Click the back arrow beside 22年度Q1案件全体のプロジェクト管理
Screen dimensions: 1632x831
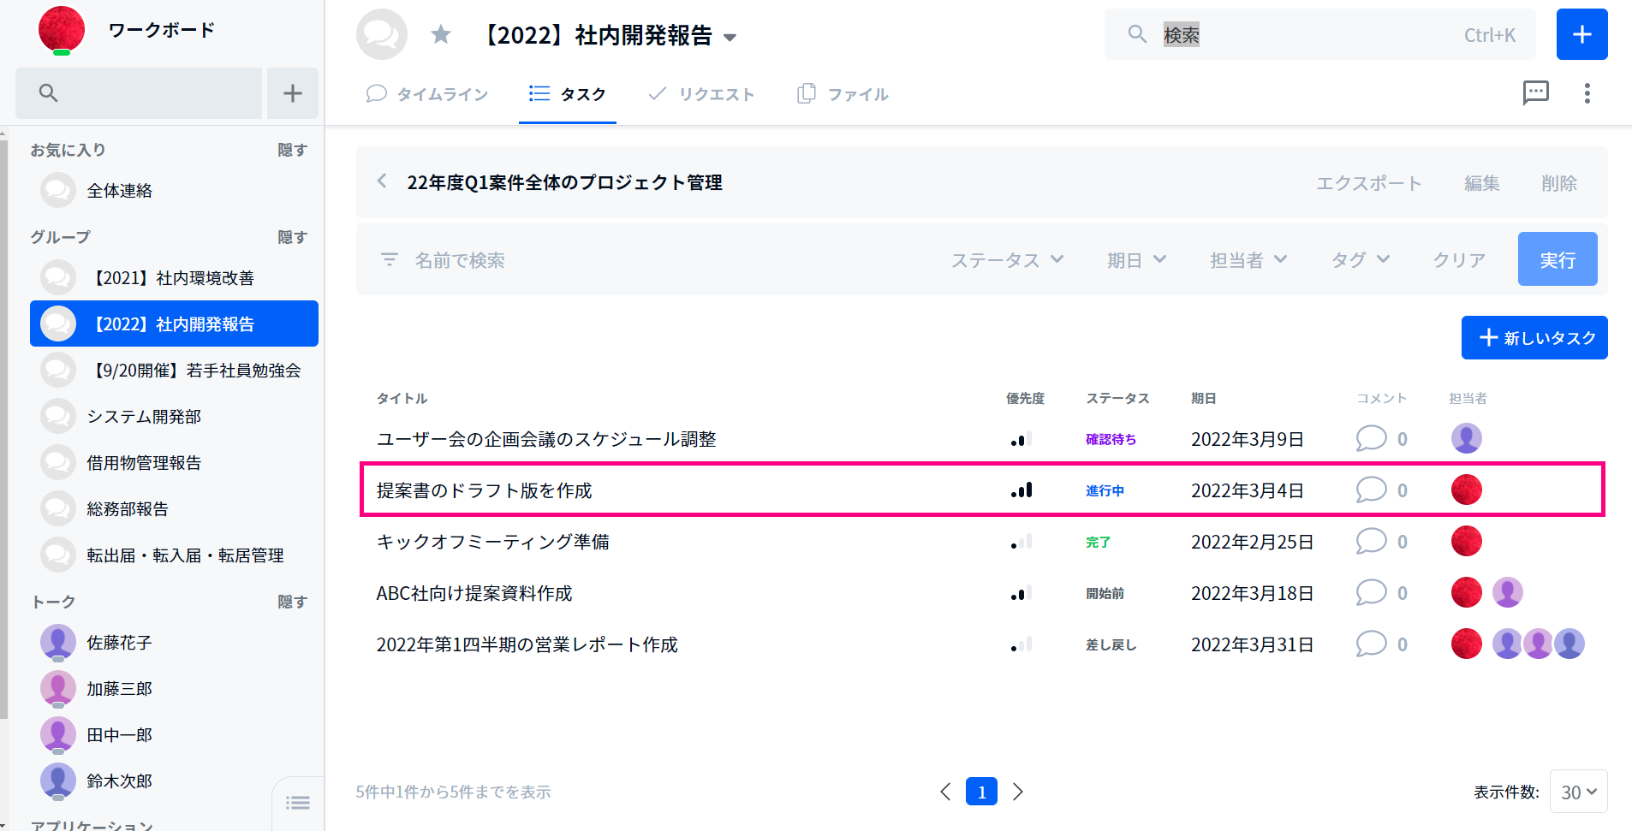(x=382, y=181)
